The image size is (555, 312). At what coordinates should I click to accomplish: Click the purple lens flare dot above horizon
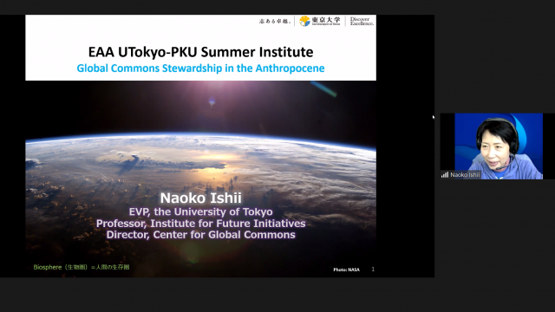tap(212, 102)
